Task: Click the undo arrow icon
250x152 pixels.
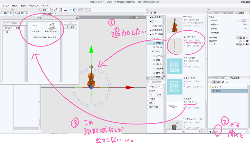Action: point(65,10)
